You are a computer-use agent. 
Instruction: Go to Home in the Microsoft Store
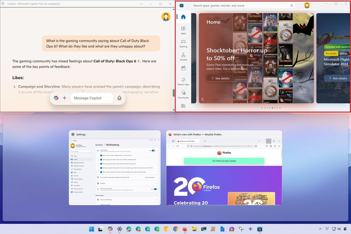pos(183,17)
